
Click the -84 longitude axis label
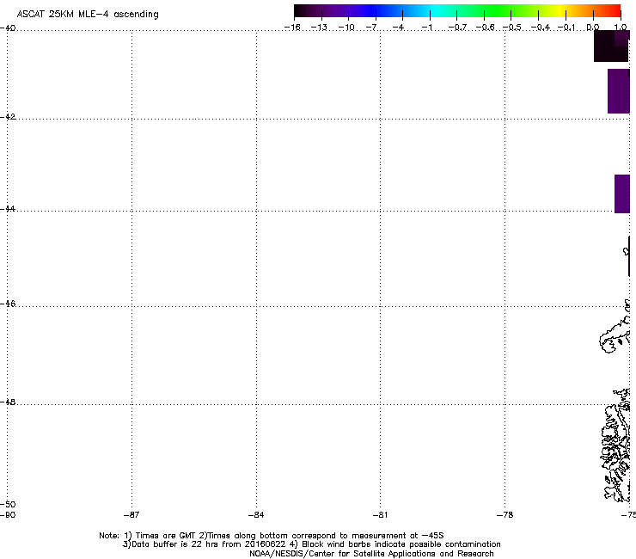click(x=256, y=515)
